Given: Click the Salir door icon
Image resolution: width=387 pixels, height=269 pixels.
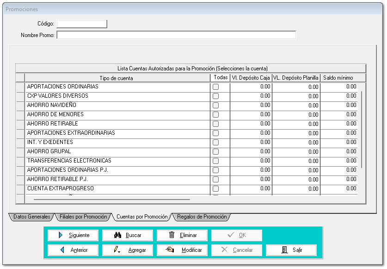Looking at the screenshot, I should pyautogui.click(x=284, y=250).
